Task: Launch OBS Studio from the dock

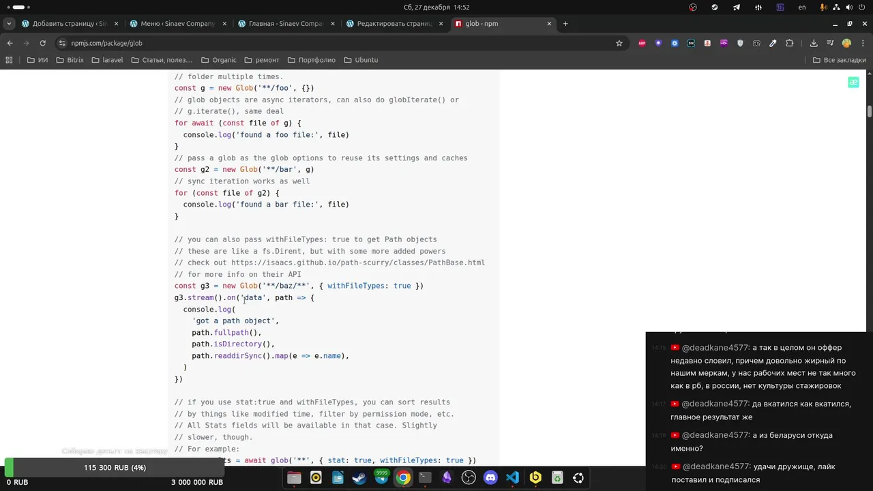Action: (469, 478)
